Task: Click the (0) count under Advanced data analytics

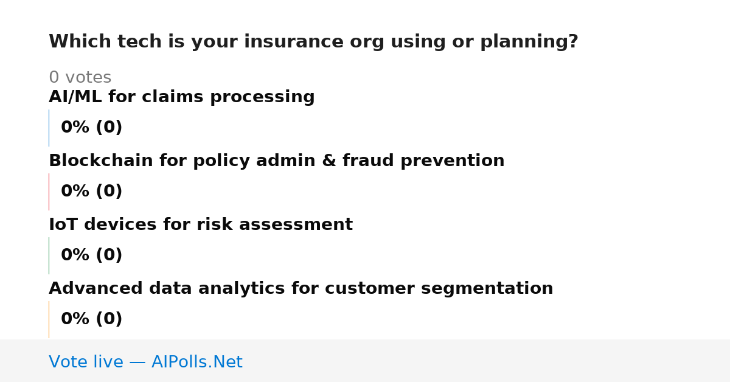Action: point(109,319)
